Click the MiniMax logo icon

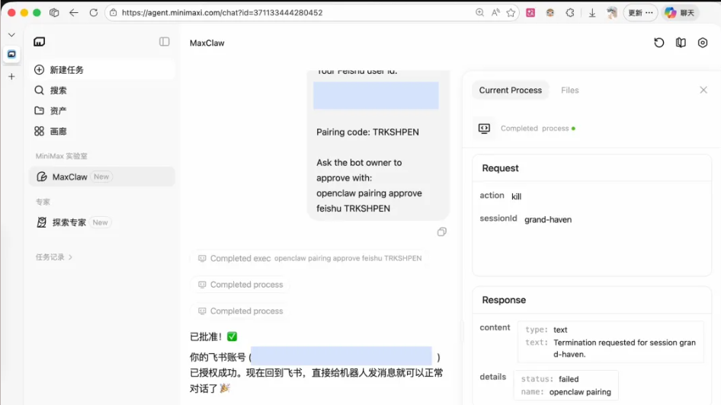point(40,42)
